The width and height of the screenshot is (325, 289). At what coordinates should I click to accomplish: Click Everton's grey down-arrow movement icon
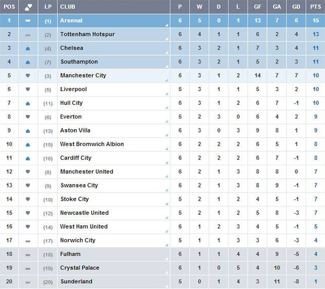click(28, 117)
